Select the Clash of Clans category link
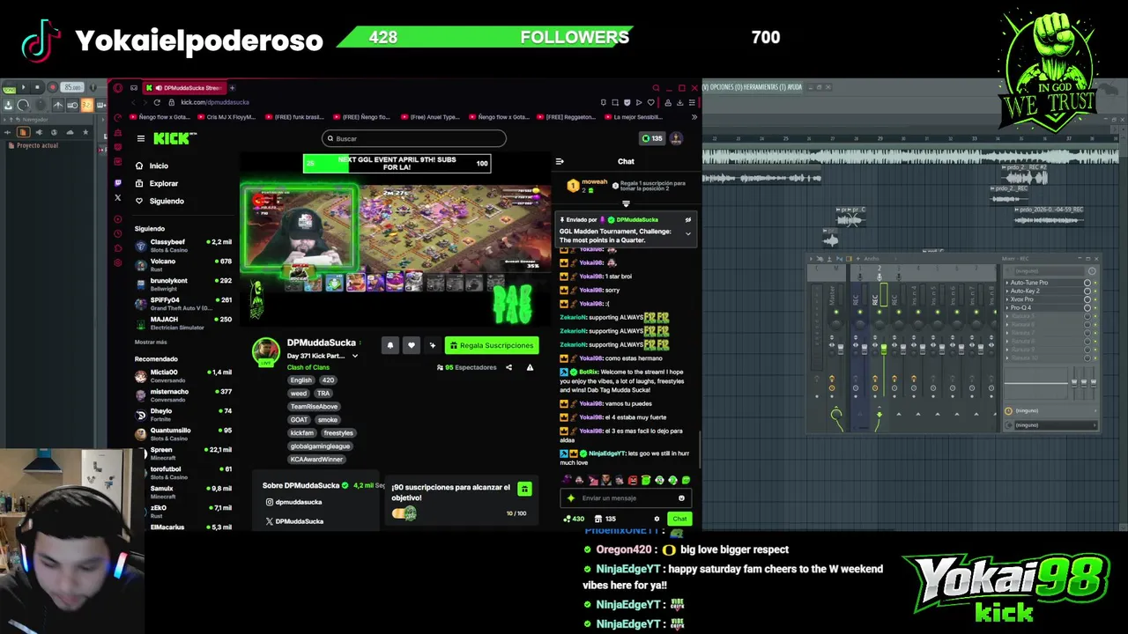Viewport: 1128px width, 634px height. coord(308,367)
